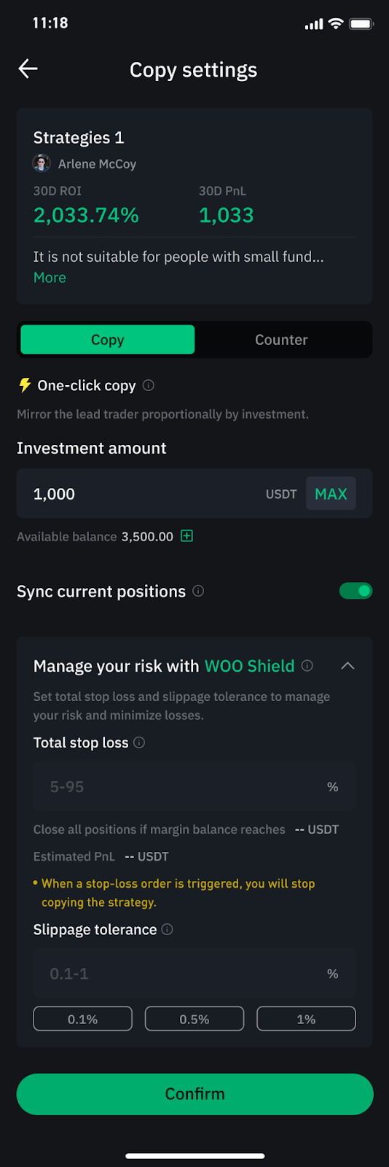Choose 1% slippage preset
Image resolution: width=389 pixels, height=1167 pixels.
[x=306, y=1019]
